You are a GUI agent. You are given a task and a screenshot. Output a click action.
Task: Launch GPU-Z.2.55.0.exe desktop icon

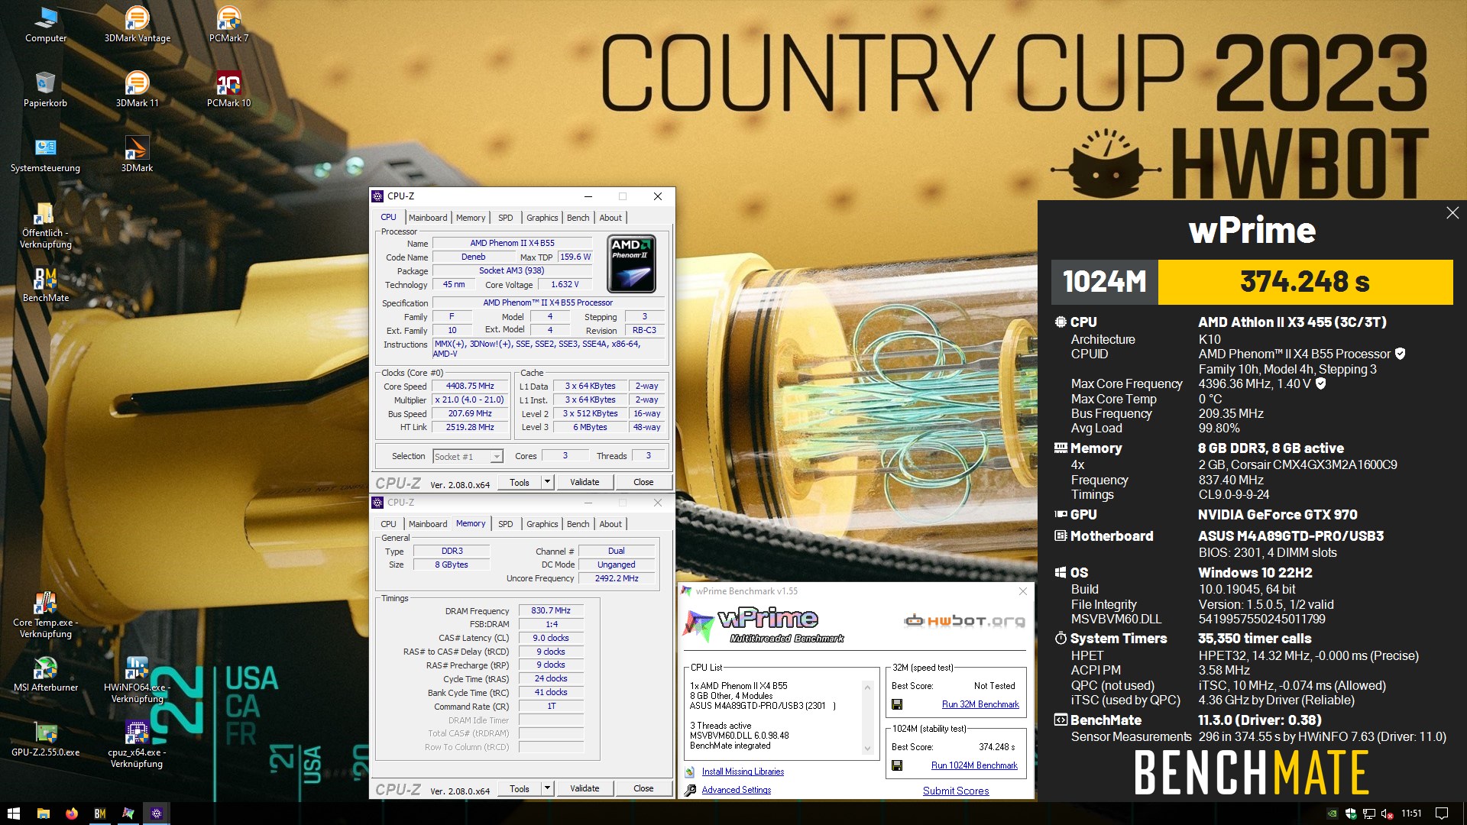(46, 739)
